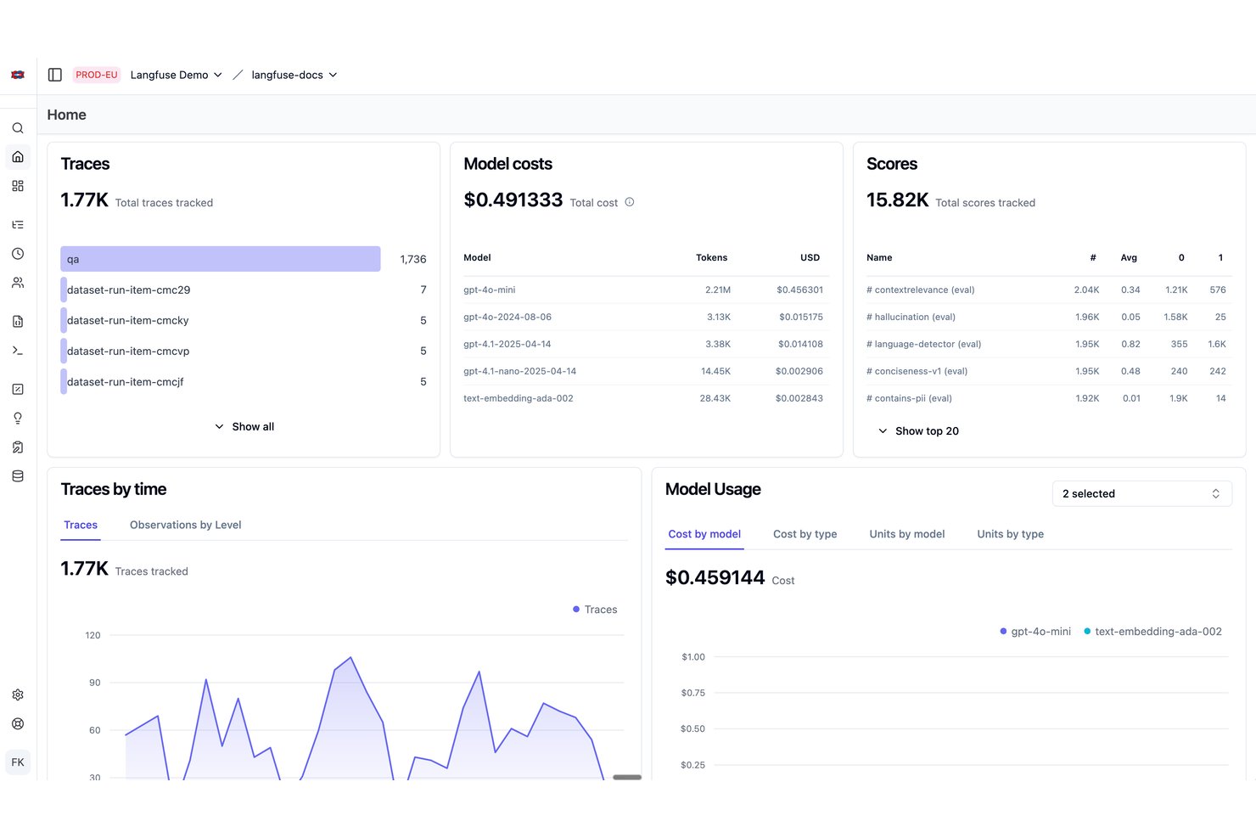Open the Users icon in sidebar
1256x838 pixels.
(18, 283)
